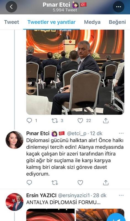The width and height of the screenshot is (130, 221).
Task: Select the Tweetler ve yanıtlar tab
Action: [52, 22]
